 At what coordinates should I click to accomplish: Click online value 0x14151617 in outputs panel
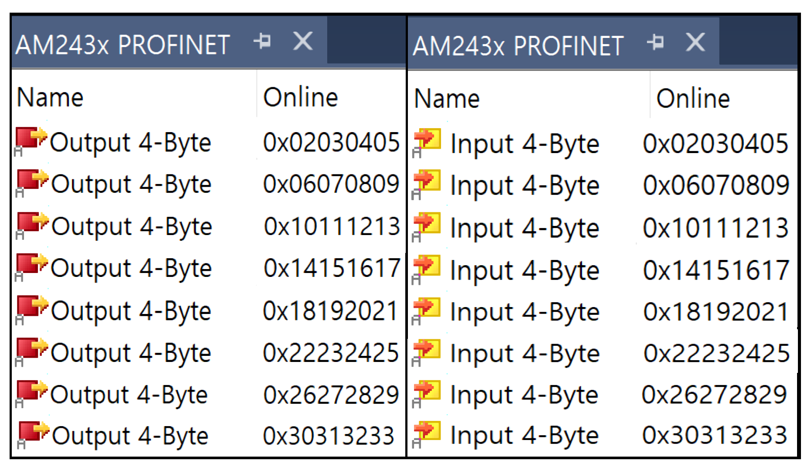pyautogui.click(x=332, y=268)
